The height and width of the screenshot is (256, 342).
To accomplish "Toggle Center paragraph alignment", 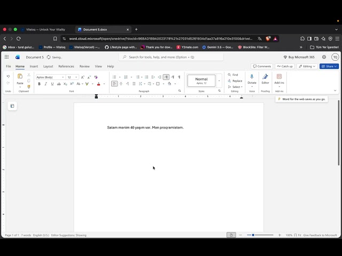I will click(x=121, y=84).
